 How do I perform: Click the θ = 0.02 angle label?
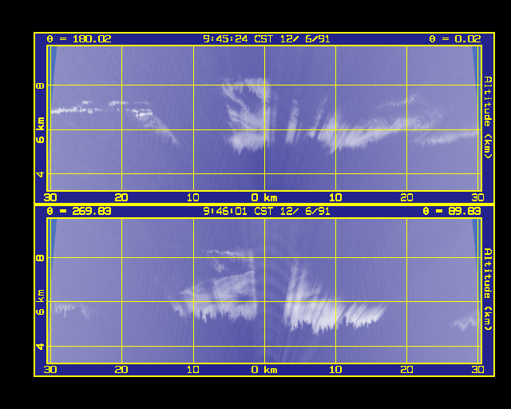tap(455, 39)
